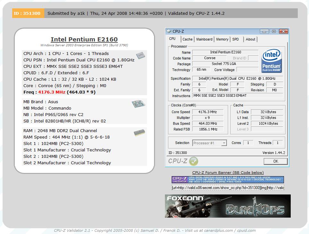Click the L1 Inst. value 32 KBytes
Viewport: 309px width, 234px height.
pyautogui.click(x=267, y=118)
